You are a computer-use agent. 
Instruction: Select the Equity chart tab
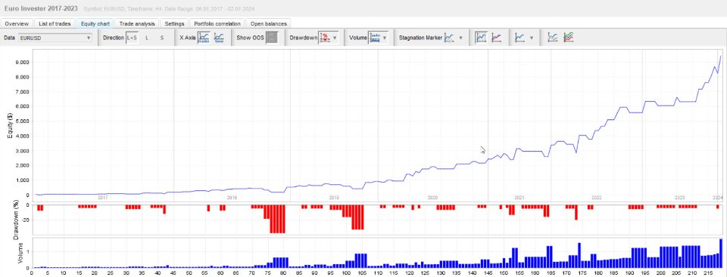coord(95,23)
